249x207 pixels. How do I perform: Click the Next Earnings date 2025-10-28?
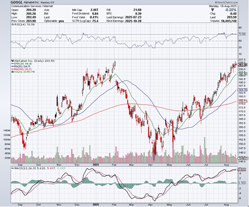133,21
